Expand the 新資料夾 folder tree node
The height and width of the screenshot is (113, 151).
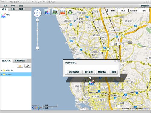pos(2,71)
